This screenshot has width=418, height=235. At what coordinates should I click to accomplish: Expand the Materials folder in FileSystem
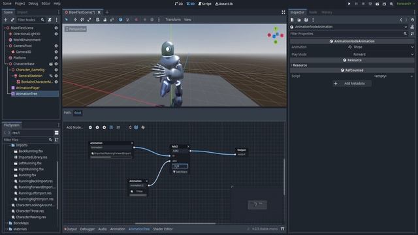[x=7, y=229]
